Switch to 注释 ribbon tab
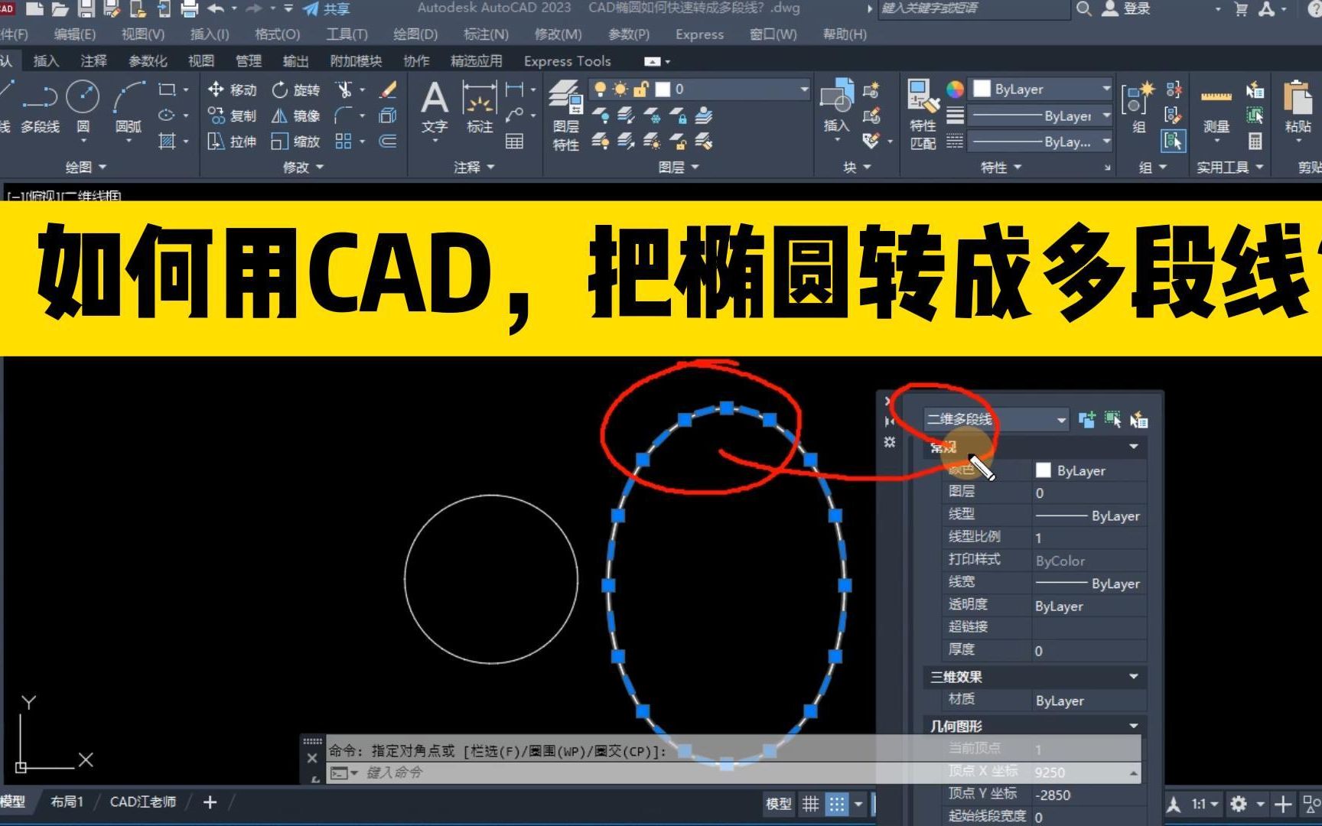Image resolution: width=1322 pixels, height=826 pixels. pyautogui.click(x=94, y=61)
